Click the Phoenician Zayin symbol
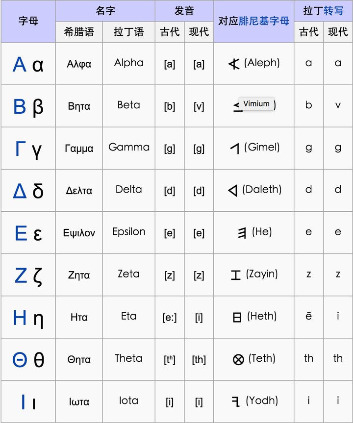The height and width of the screenshot is (423, 353). [x=236, y=275]
